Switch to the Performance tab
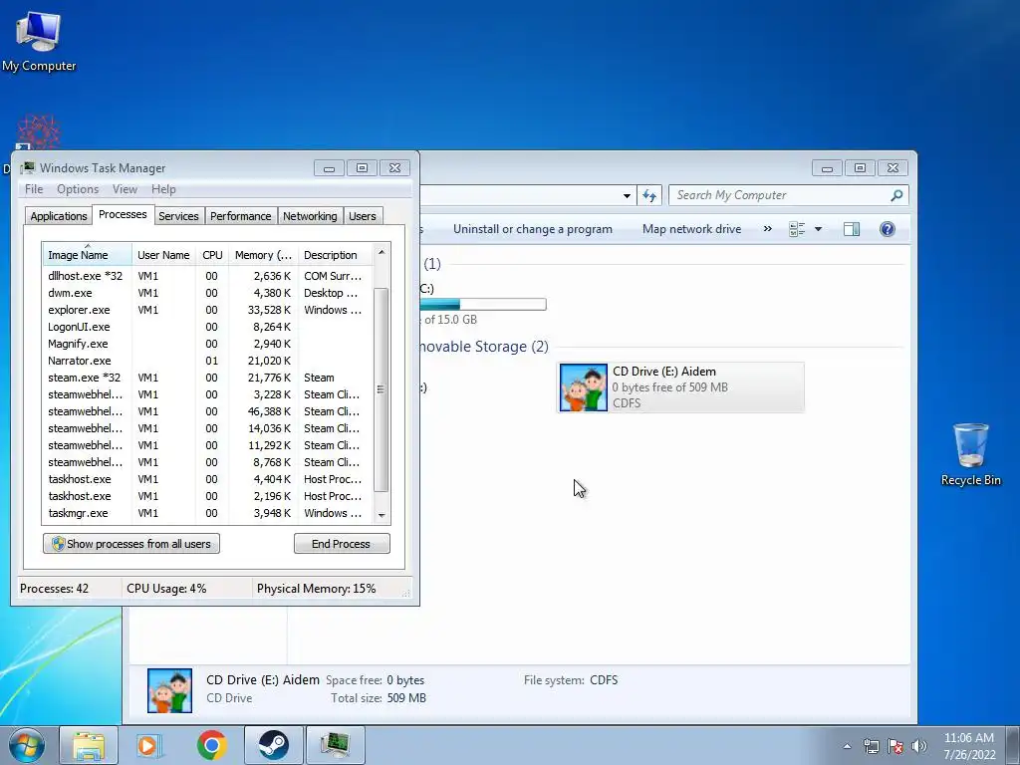Screen dimensions: 1020x765 point(241,216)
